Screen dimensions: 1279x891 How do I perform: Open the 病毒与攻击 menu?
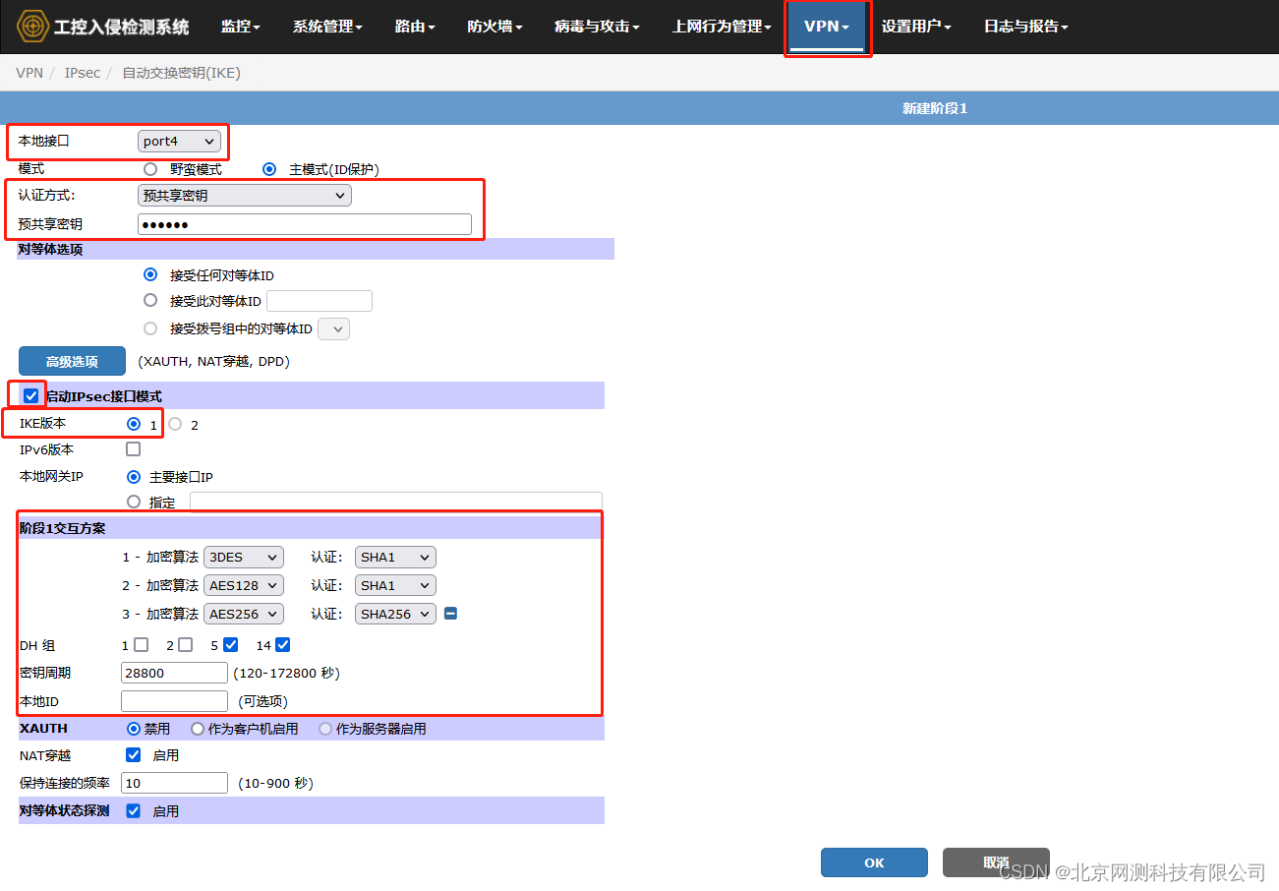pos(597,27)
